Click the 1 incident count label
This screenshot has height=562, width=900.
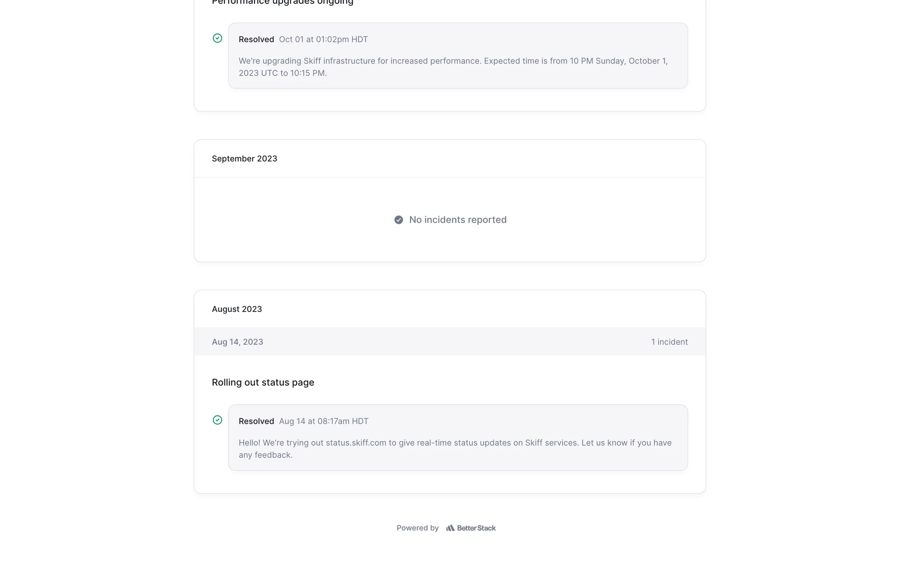point(669,342)
